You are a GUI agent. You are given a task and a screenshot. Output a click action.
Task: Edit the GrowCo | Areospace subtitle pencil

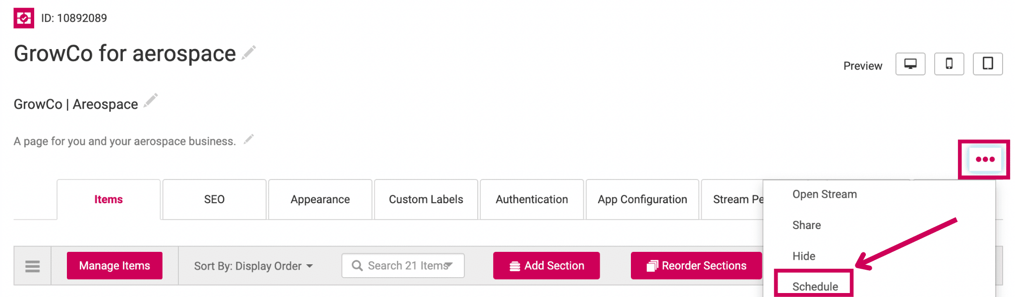pyautogui.click(x=151, y=101)
